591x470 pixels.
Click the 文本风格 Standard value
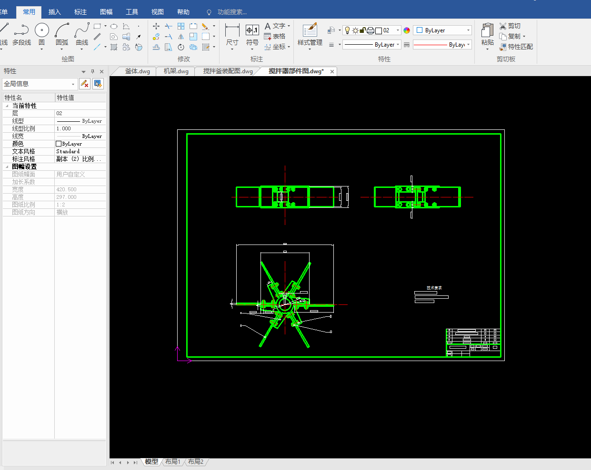click(80, 151)
